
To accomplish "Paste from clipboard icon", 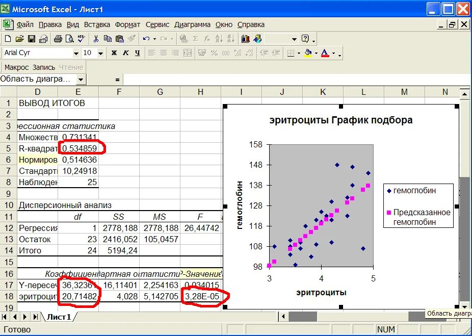I will point(120,39).
